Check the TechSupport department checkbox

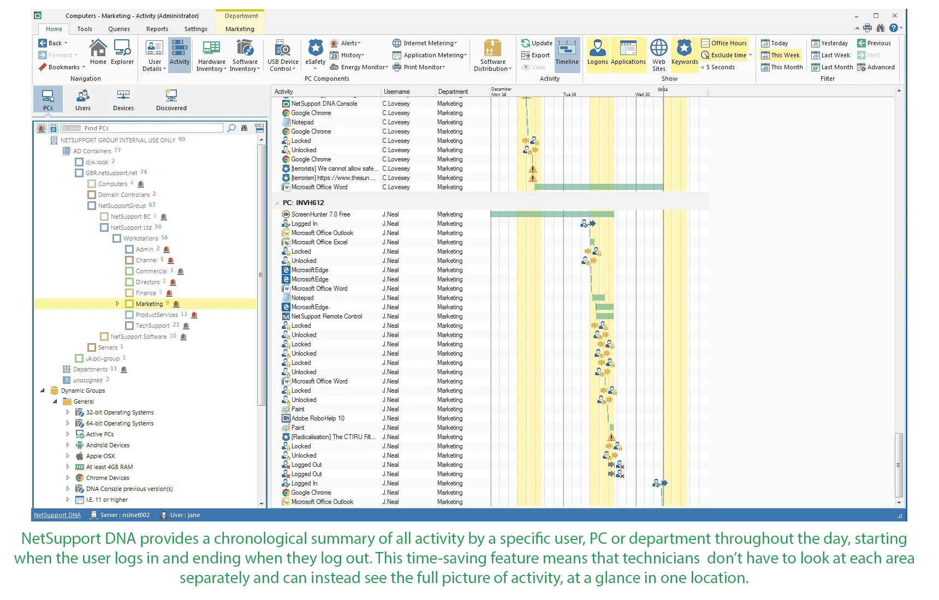point(129,326)
